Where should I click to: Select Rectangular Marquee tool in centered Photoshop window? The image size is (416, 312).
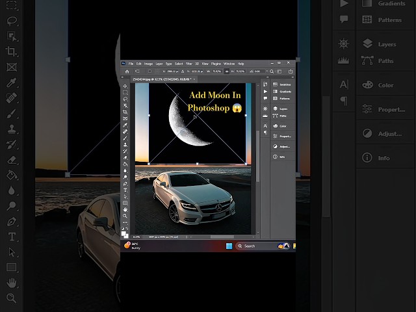[x=125, y=92]
